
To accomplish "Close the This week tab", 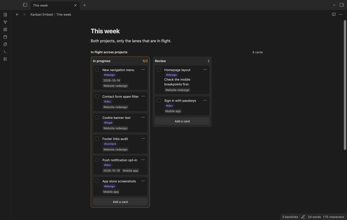I will [75, 5].
